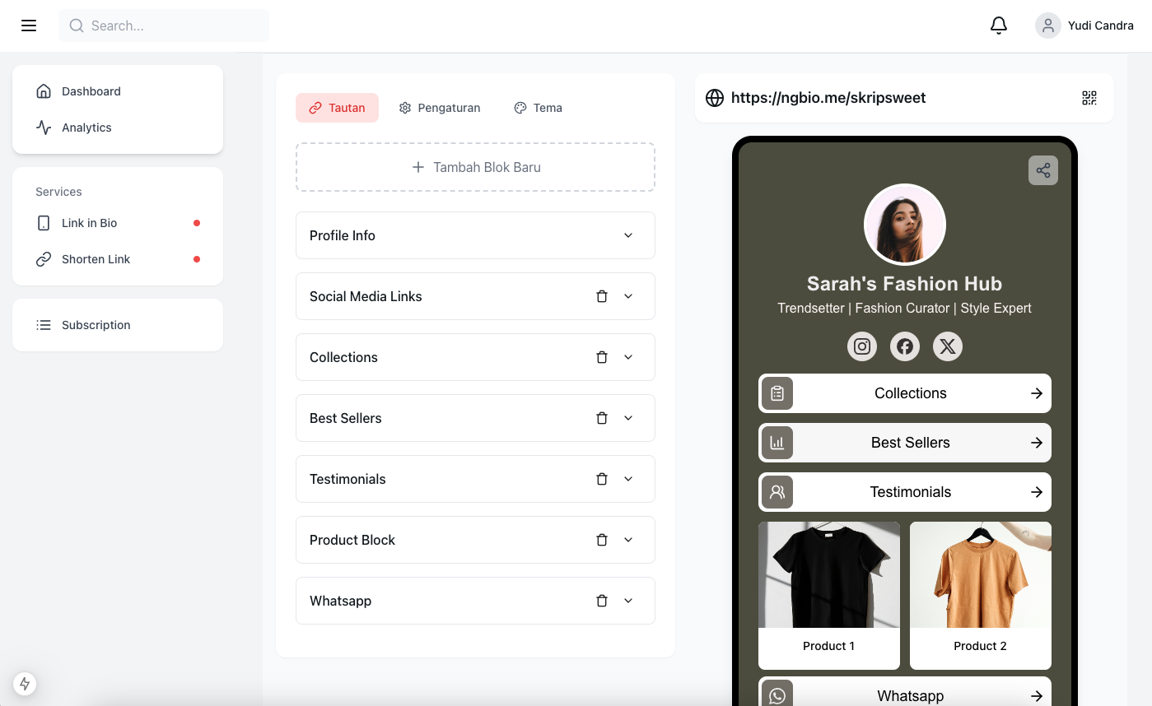1152x706 pixels.
Task: Switch to the Tema tab
Action: [538, 108]
